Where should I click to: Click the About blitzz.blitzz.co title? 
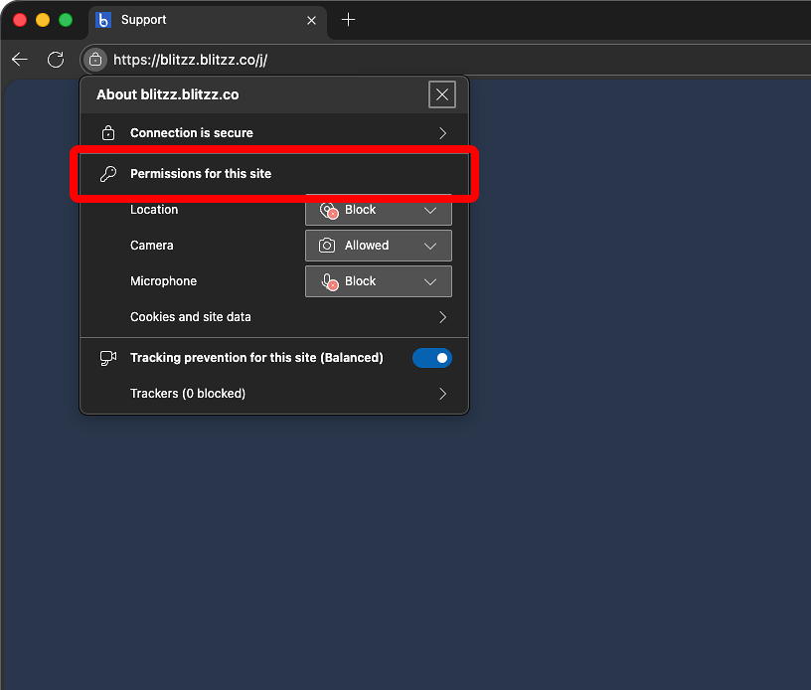click(x=168, y=94)
